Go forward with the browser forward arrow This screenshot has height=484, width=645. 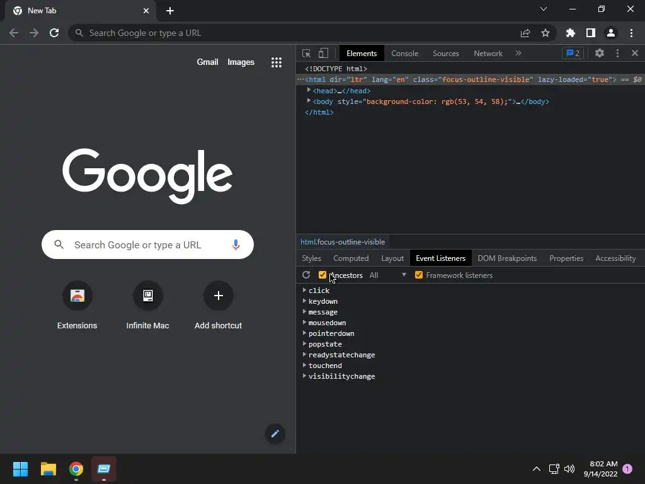point(34,33)
